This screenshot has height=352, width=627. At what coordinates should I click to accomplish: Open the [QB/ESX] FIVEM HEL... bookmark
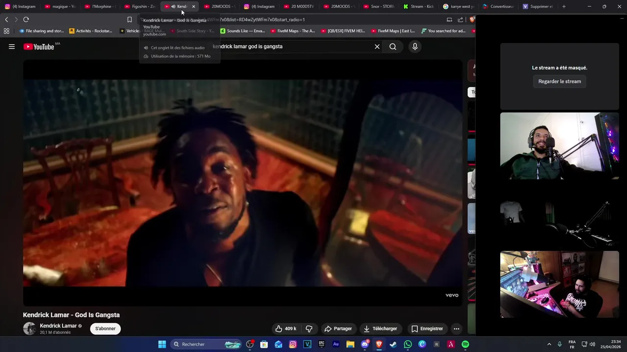click(343, 31)
